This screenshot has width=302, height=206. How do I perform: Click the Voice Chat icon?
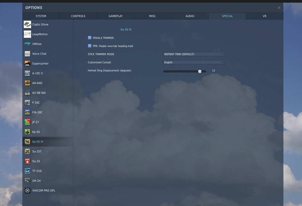(x=27, y=53)
